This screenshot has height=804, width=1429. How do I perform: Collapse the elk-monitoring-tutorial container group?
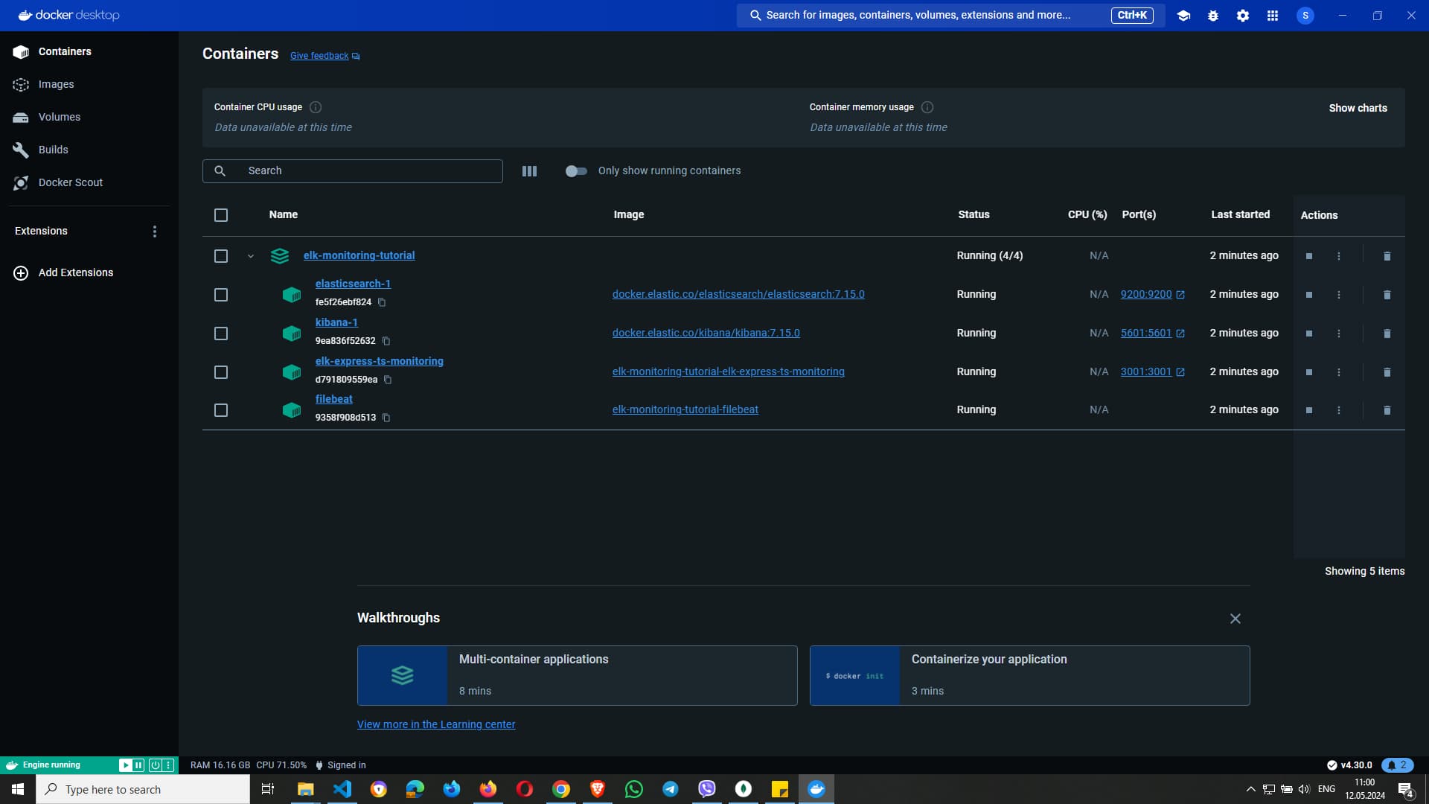pos(250,255)
